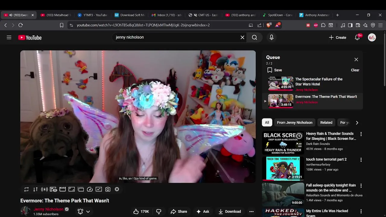This screenshot has width=386, height=217.
Task: Go to the YouTube home logo
Action: [x=30, y=37]
